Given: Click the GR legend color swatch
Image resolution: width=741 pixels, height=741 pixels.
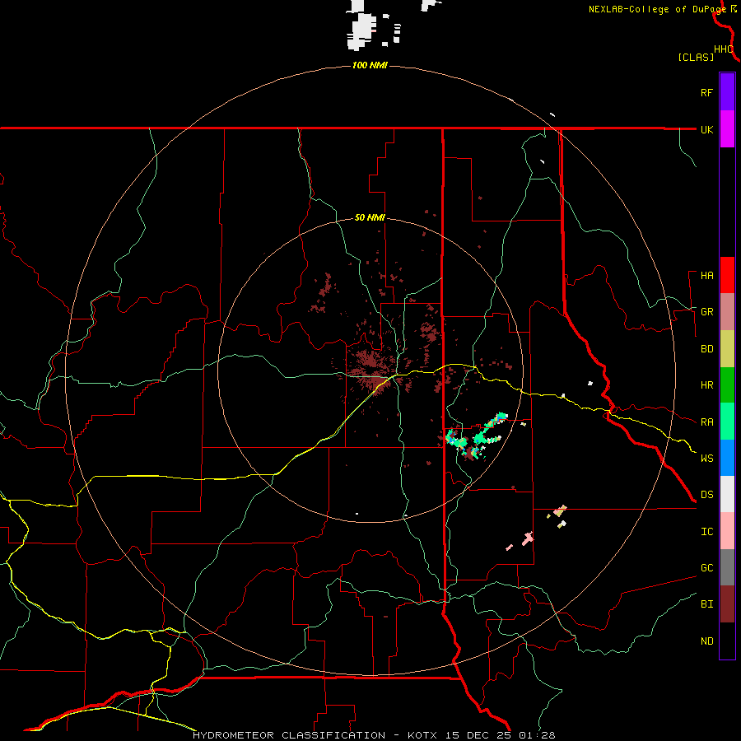Looking at the screenshot, I should (727, 312).
